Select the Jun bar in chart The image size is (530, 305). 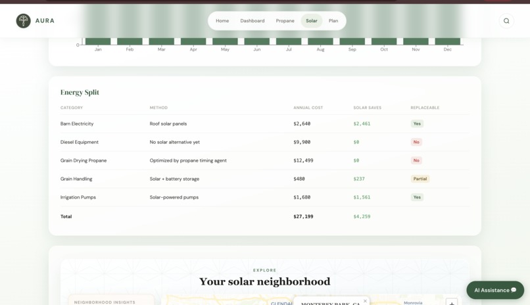[x=257, y=41]
